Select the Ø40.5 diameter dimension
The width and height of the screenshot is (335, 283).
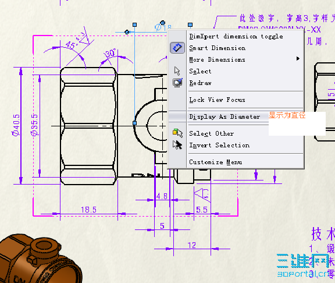(16, 125)
